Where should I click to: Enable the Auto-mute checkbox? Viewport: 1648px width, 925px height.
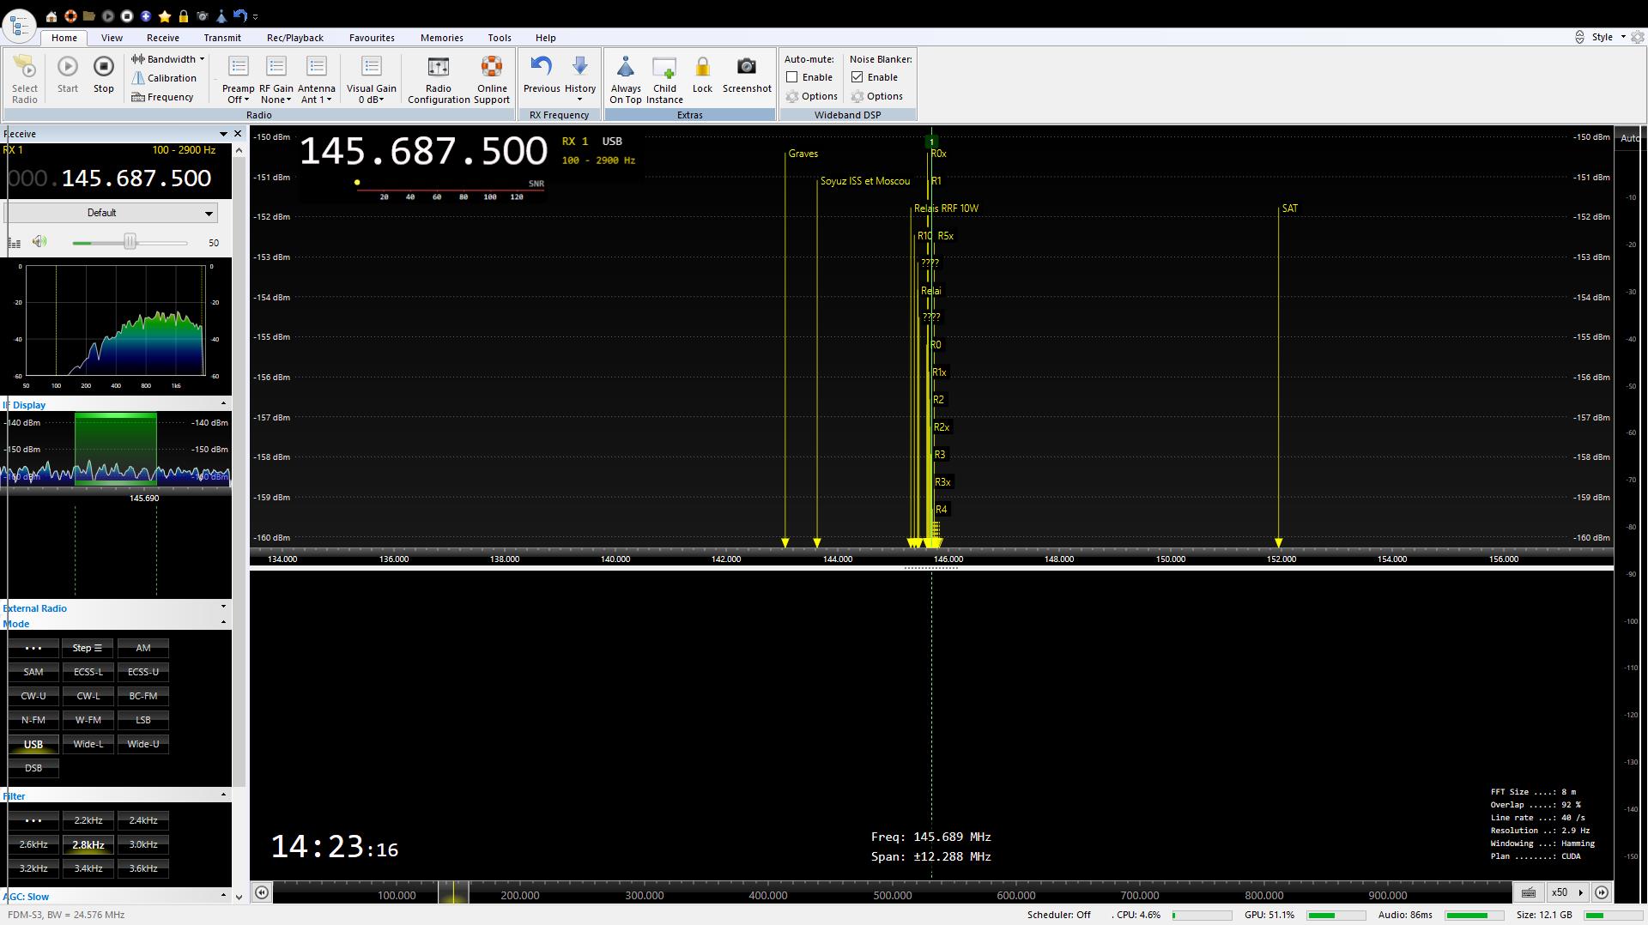click(x=792, y=77)
